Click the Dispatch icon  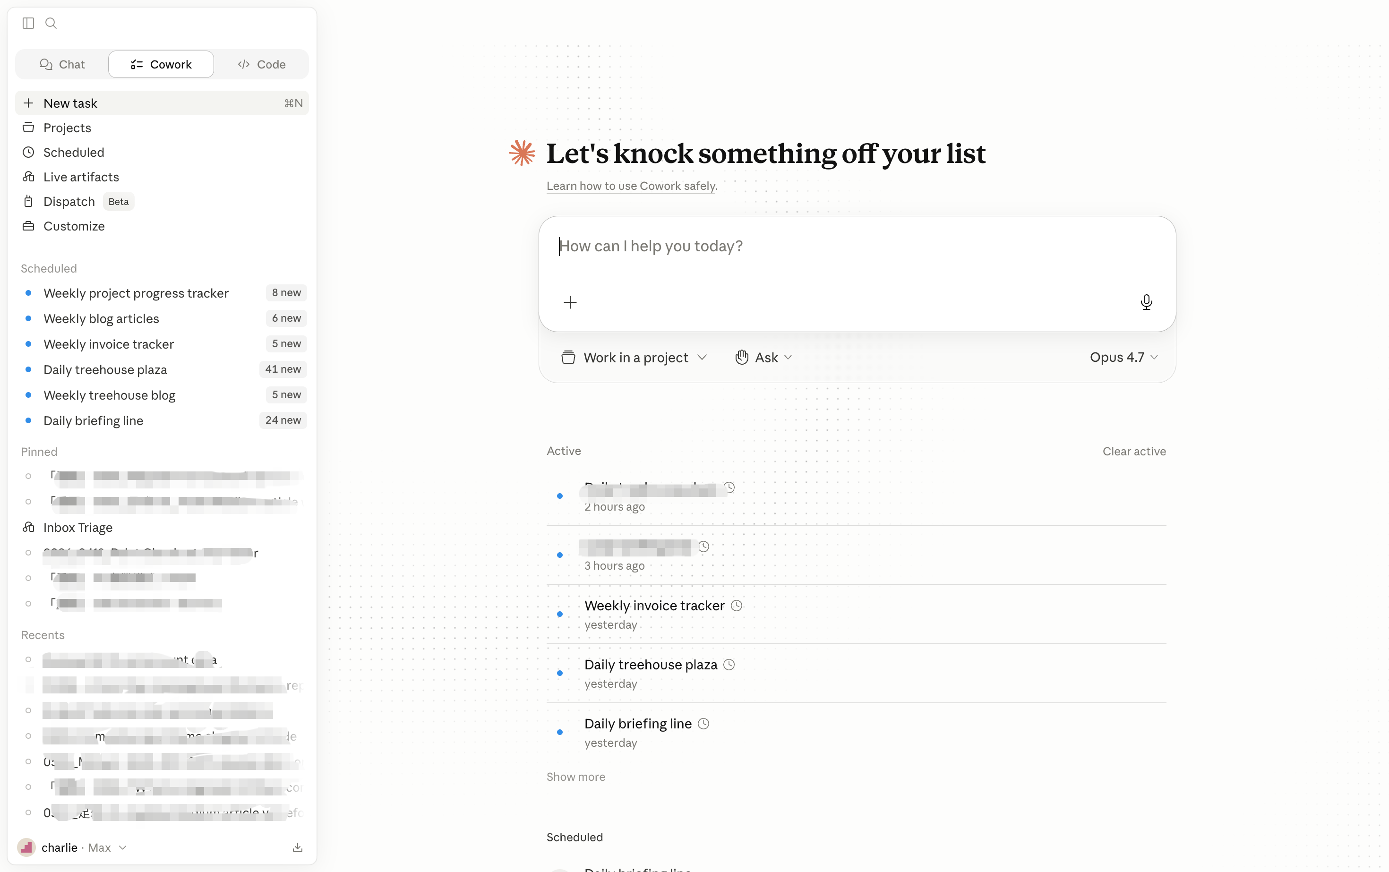point(28,201)
